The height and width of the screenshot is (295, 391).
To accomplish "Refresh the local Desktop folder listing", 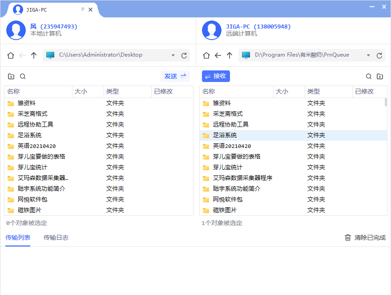I will [184, 55].
